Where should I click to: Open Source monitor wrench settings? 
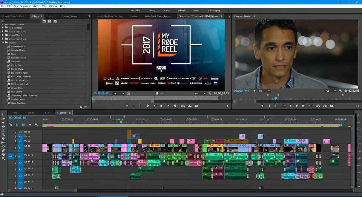(x=210, y=93)
